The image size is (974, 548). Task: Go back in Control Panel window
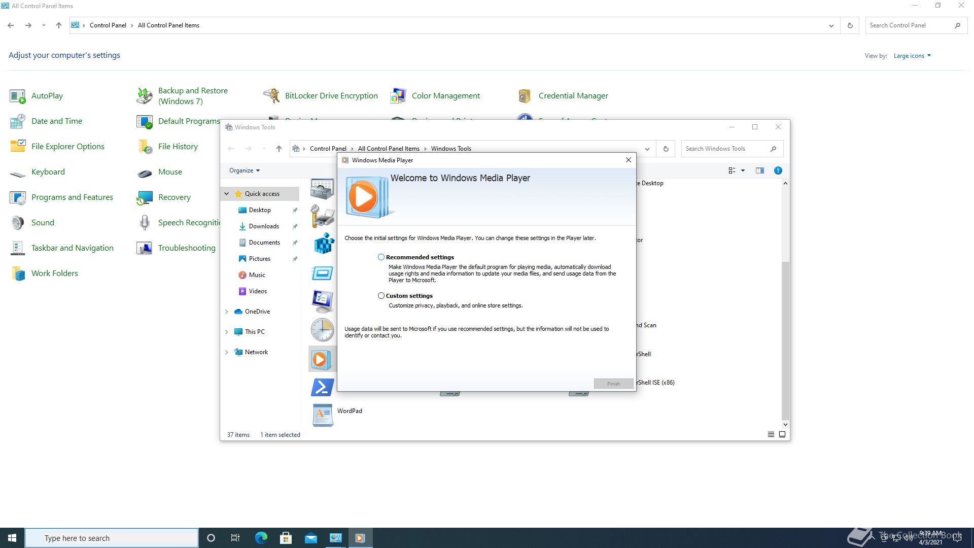coord(11,25)
